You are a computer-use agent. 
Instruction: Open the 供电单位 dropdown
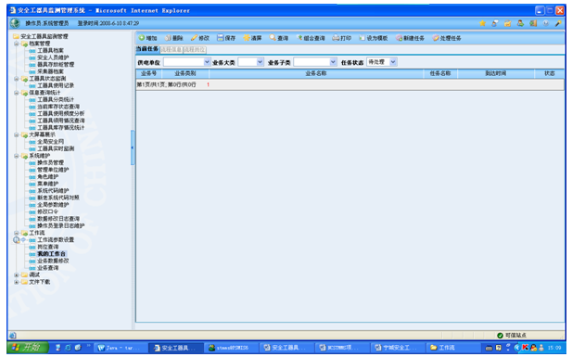tap(207, 62)
